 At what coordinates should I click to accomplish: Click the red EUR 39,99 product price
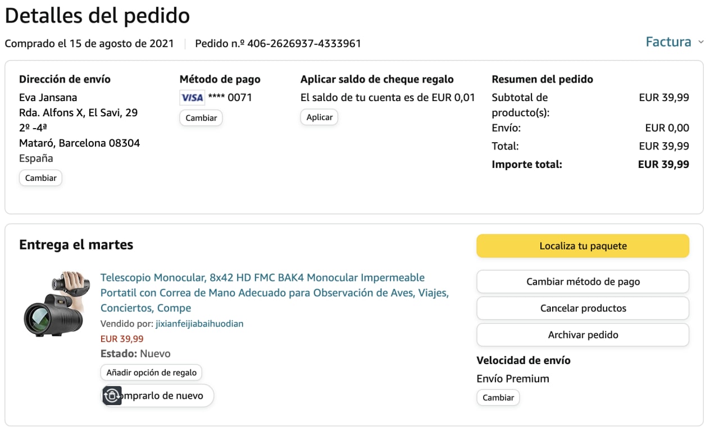(x=122, y=339)
